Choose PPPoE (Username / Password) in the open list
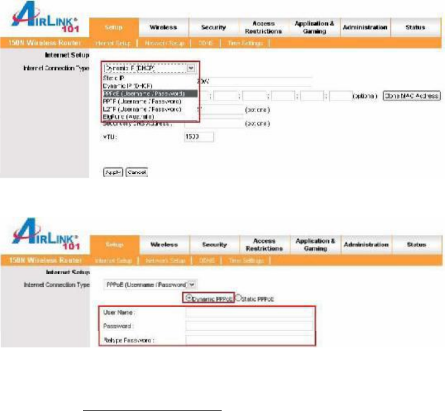Image resolution: width=445 pixels, height=411 pixels. tap(150, 94)
